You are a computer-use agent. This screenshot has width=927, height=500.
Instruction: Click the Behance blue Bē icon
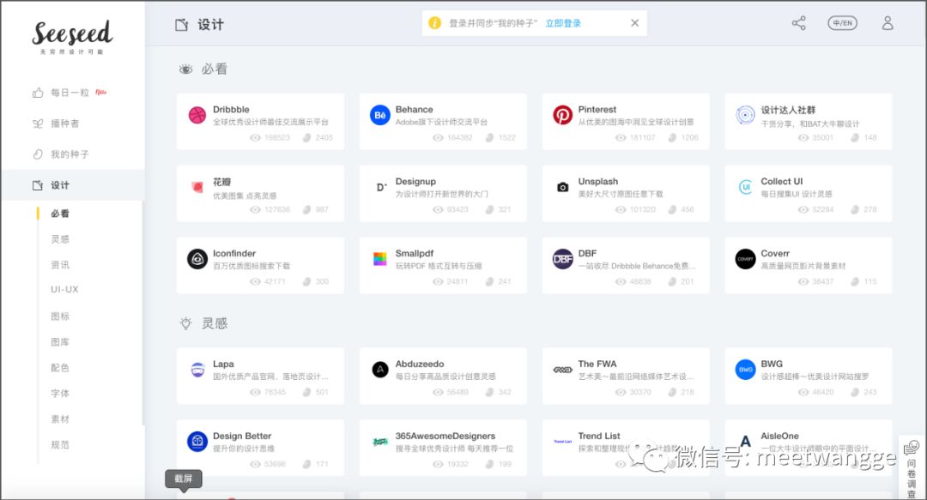coord(379,115)
